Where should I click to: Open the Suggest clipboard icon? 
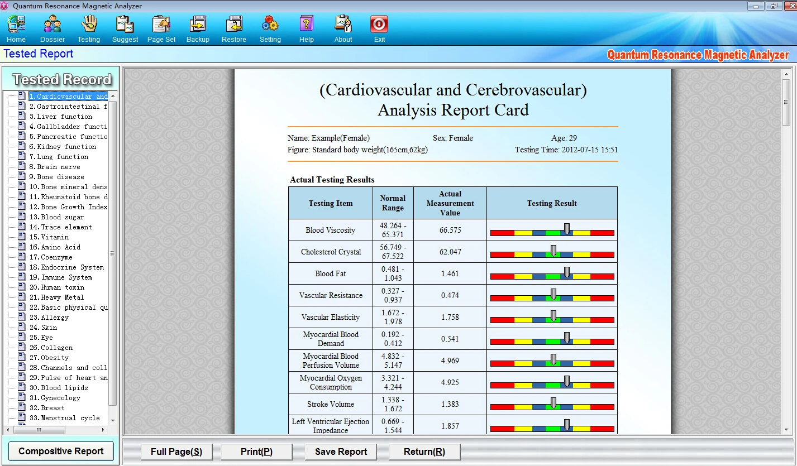pyautogui.click(x=125, y=25)
